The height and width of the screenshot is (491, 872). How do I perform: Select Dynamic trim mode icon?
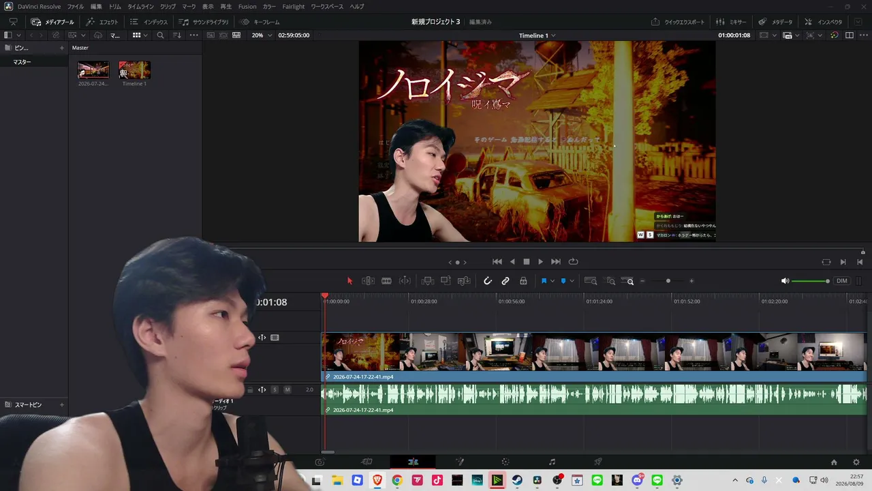[405, 281]
